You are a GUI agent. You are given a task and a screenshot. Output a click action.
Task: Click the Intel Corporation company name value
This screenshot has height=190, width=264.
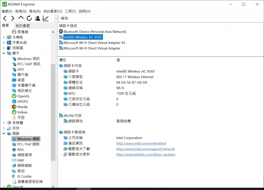[x=129, y=138]
